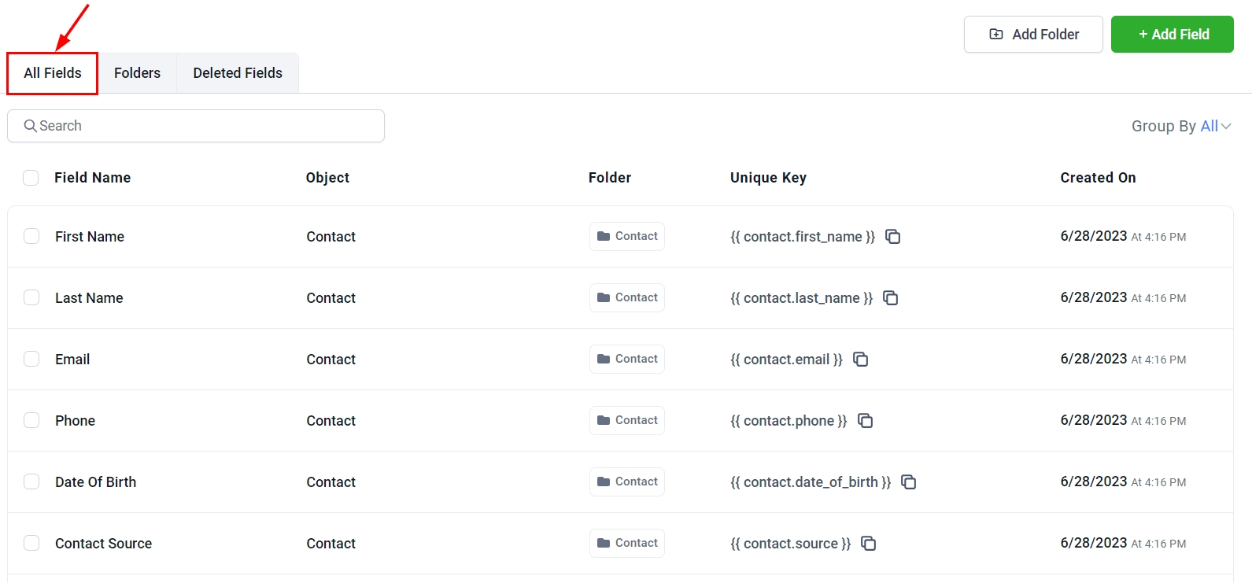
Task: Select the First Name row checkbox
Action: point(31,237)
